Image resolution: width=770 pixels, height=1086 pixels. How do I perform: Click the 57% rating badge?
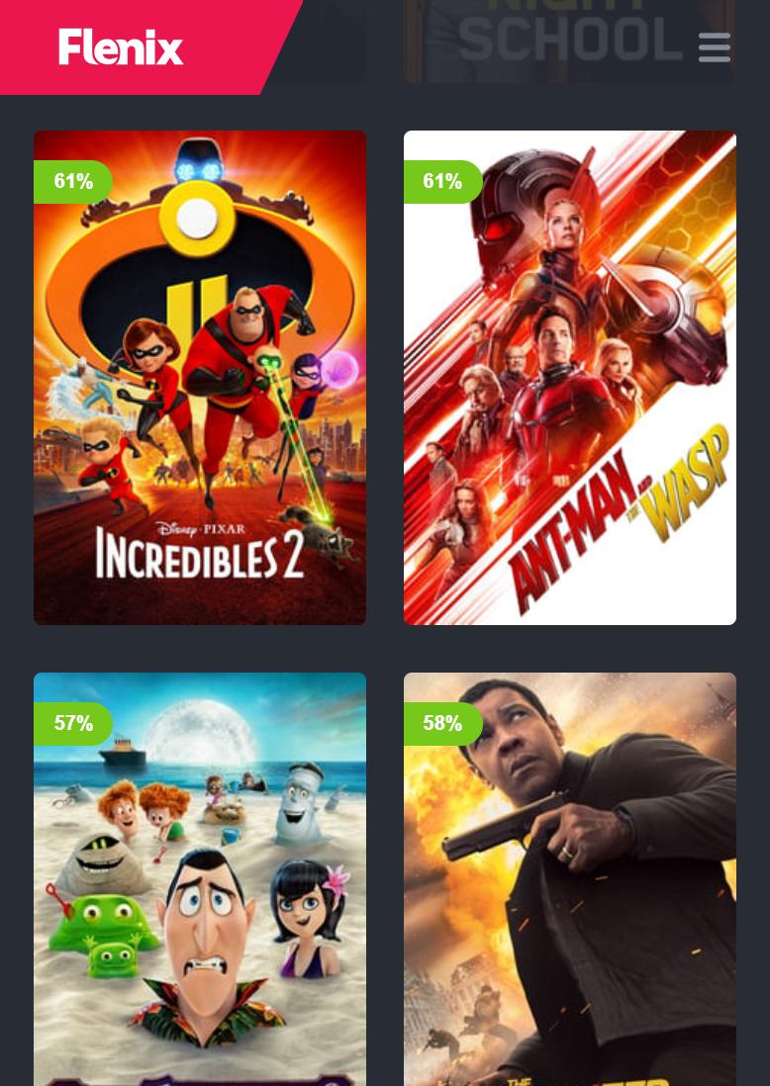click(x=73, y=723)
